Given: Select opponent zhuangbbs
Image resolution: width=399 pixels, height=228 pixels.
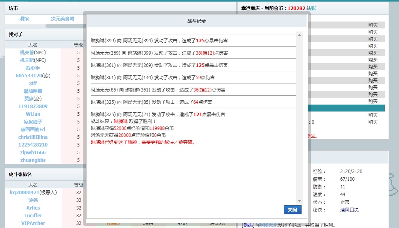Looking at the screenshot, I should [33, 160].
